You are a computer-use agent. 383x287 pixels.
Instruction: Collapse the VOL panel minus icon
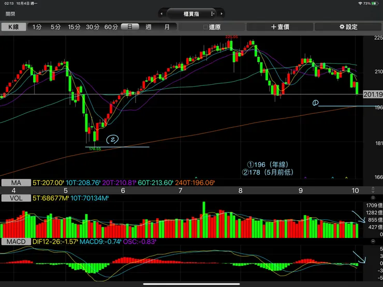[x=373, y=198]
